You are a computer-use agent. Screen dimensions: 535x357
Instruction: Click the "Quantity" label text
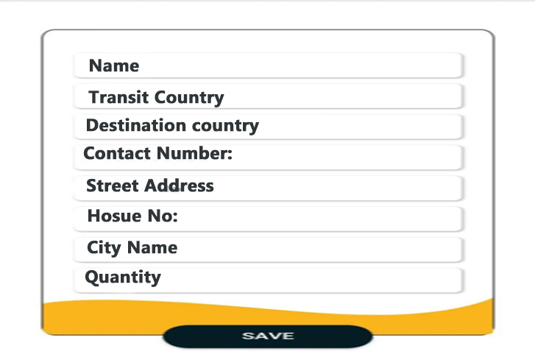click(123, 278)
